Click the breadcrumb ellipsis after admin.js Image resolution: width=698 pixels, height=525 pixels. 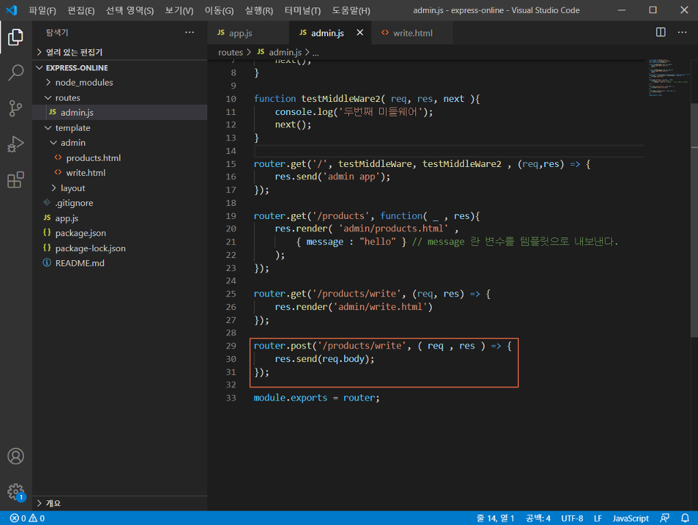point(315,53)
